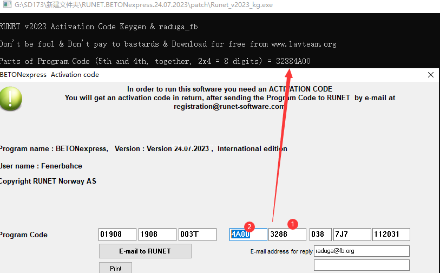440x273 pixels.
Task: Select the Program Code field containing 01908
Action: click(117, 235)
